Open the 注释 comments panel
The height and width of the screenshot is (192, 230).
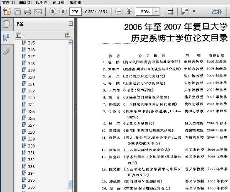[x=217, y=11]
